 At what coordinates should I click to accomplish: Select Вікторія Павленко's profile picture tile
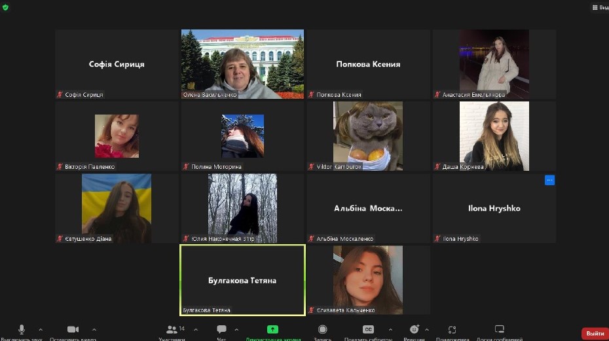pyautogui.click(x=117, y=136)
